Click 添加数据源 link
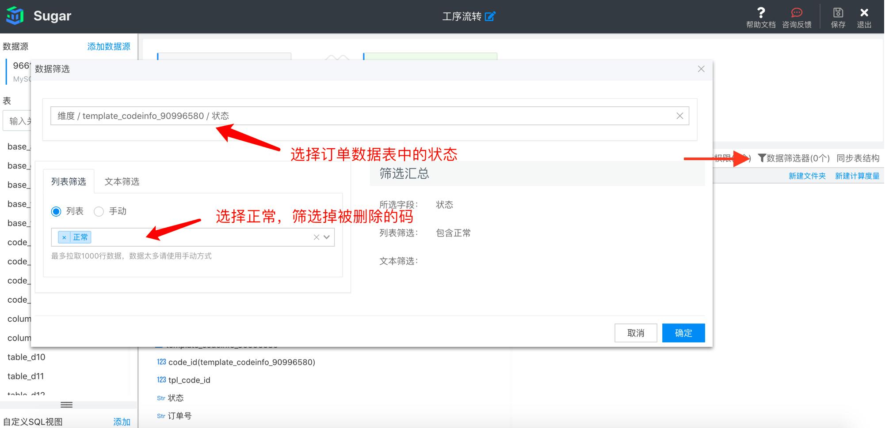This screenshot has height=428, width=893. 109,46
